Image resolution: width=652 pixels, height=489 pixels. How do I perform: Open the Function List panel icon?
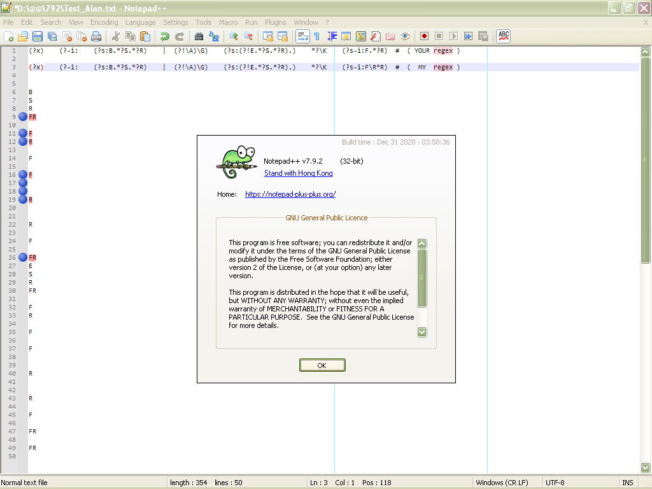coord(376,36)
